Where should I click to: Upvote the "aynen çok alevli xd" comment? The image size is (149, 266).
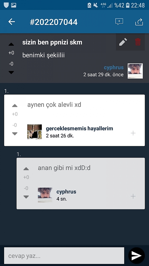(15, 106)
